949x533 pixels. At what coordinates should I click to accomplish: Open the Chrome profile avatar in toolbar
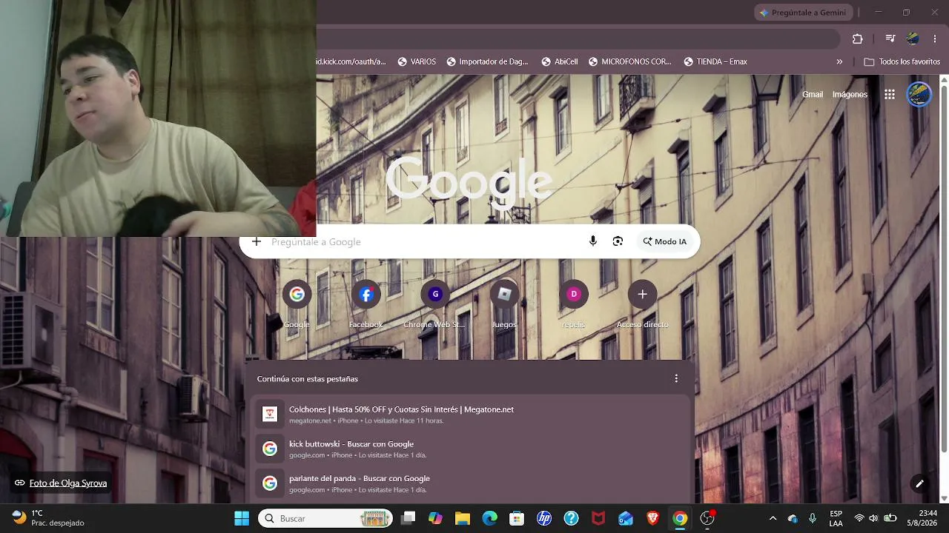click(913, 39)
